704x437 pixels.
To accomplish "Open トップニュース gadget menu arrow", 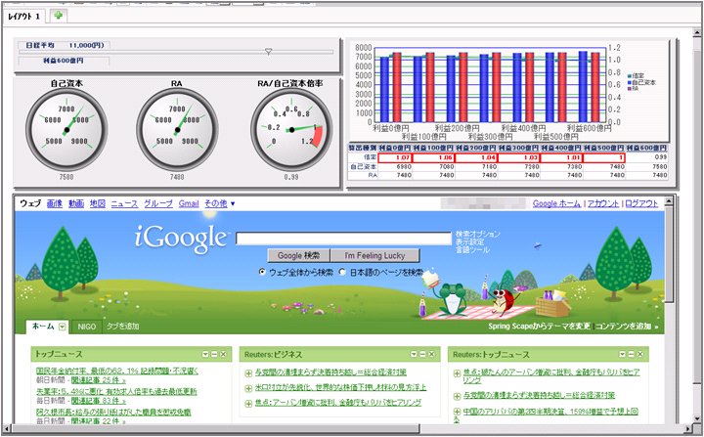I will point(205,354).
